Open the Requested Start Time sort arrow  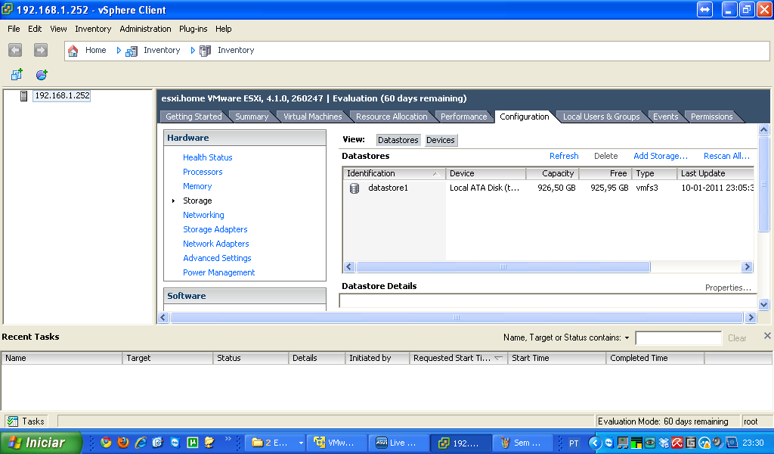pyautogui.click(x=499, y=358)
